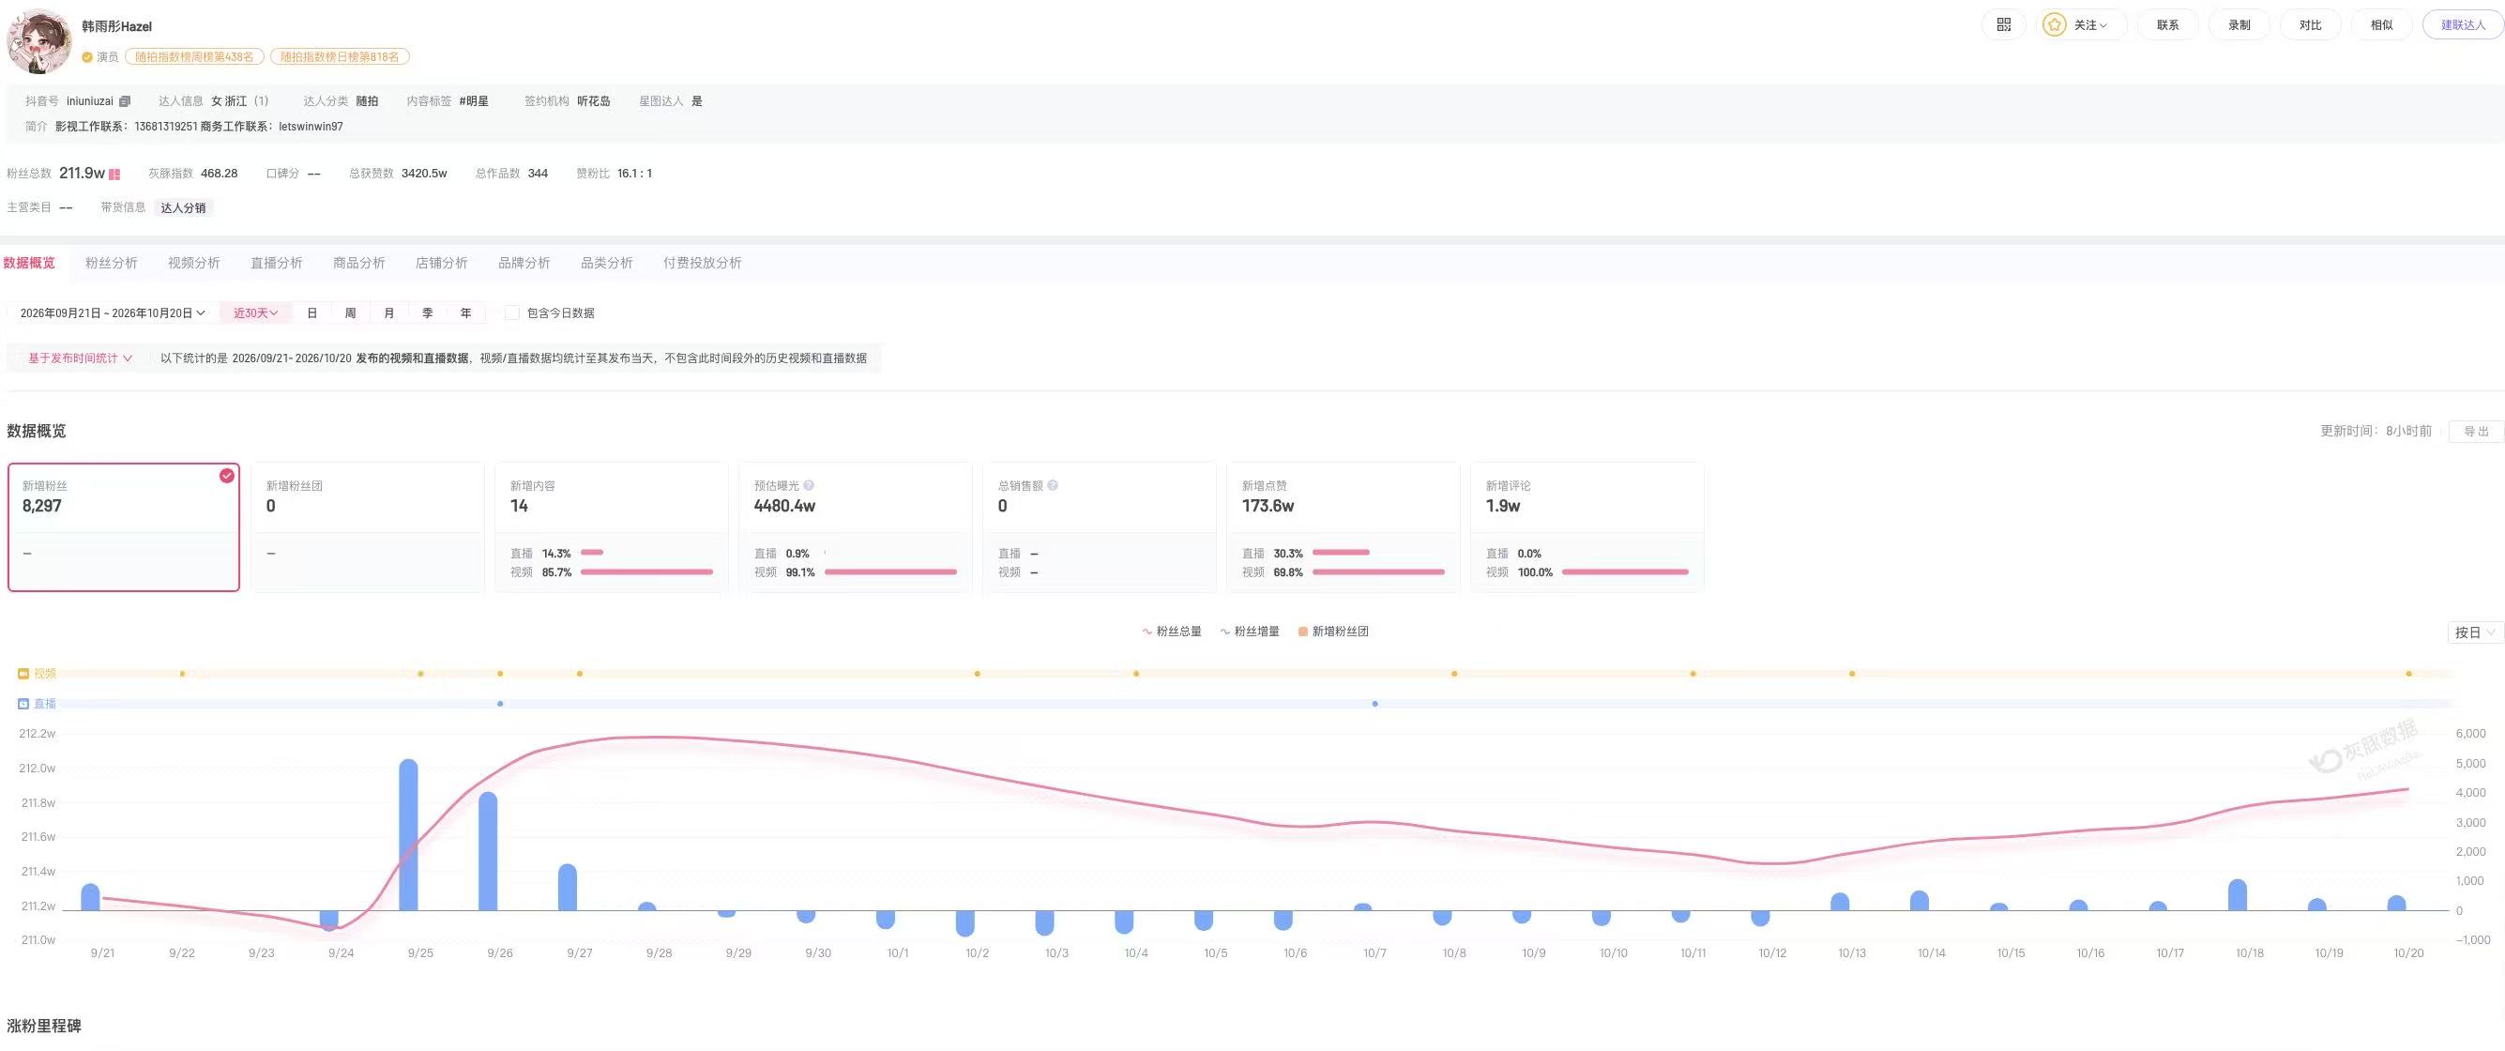Viewport: 2505px width, 1051px height.
Task: Click the 对比 button
Action: [x=2310, y=25]
